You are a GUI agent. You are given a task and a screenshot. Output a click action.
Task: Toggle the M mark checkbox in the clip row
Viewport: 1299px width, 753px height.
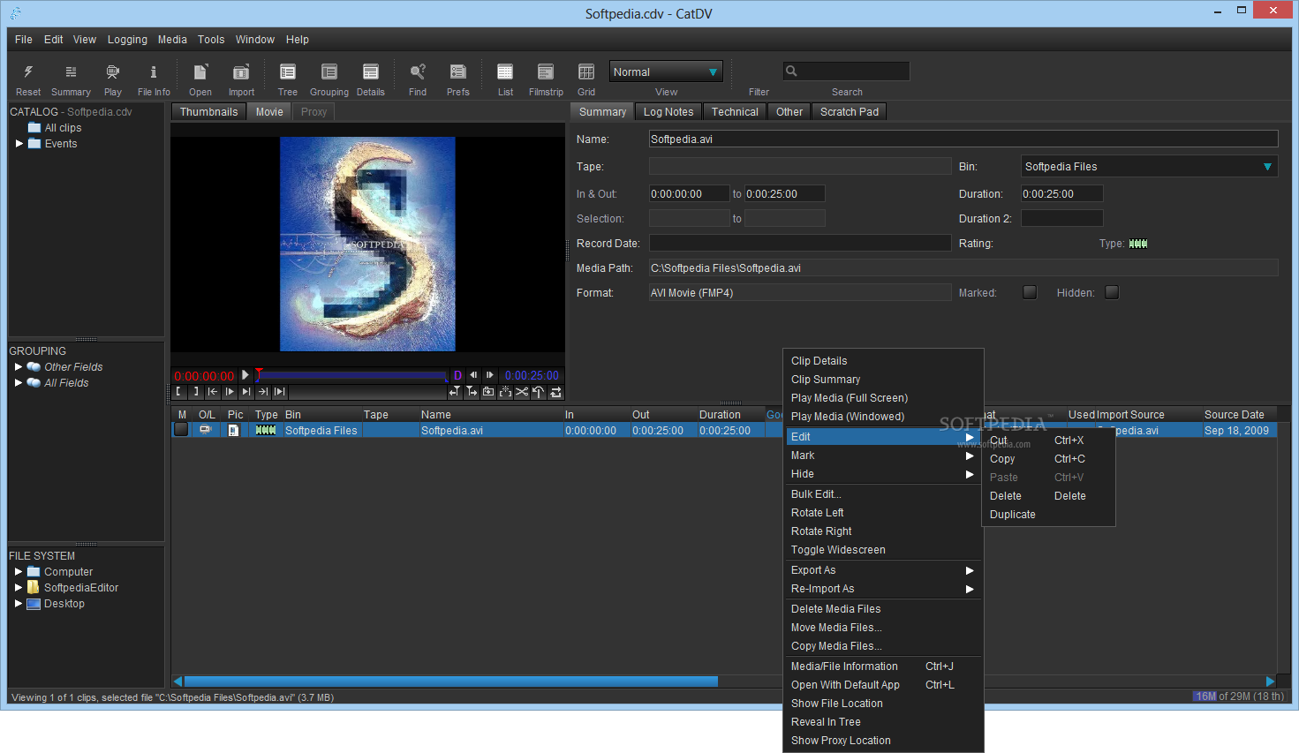coord(181,430)
